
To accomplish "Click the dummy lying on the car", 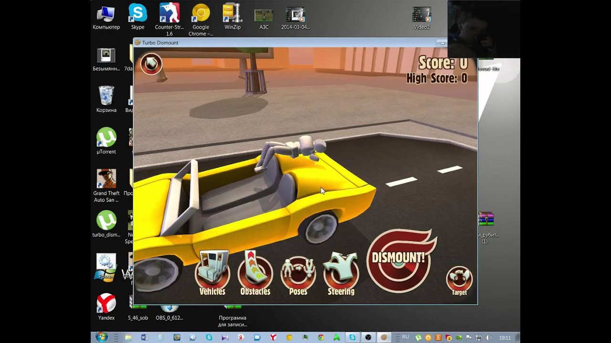I will [x=291, y=152].
